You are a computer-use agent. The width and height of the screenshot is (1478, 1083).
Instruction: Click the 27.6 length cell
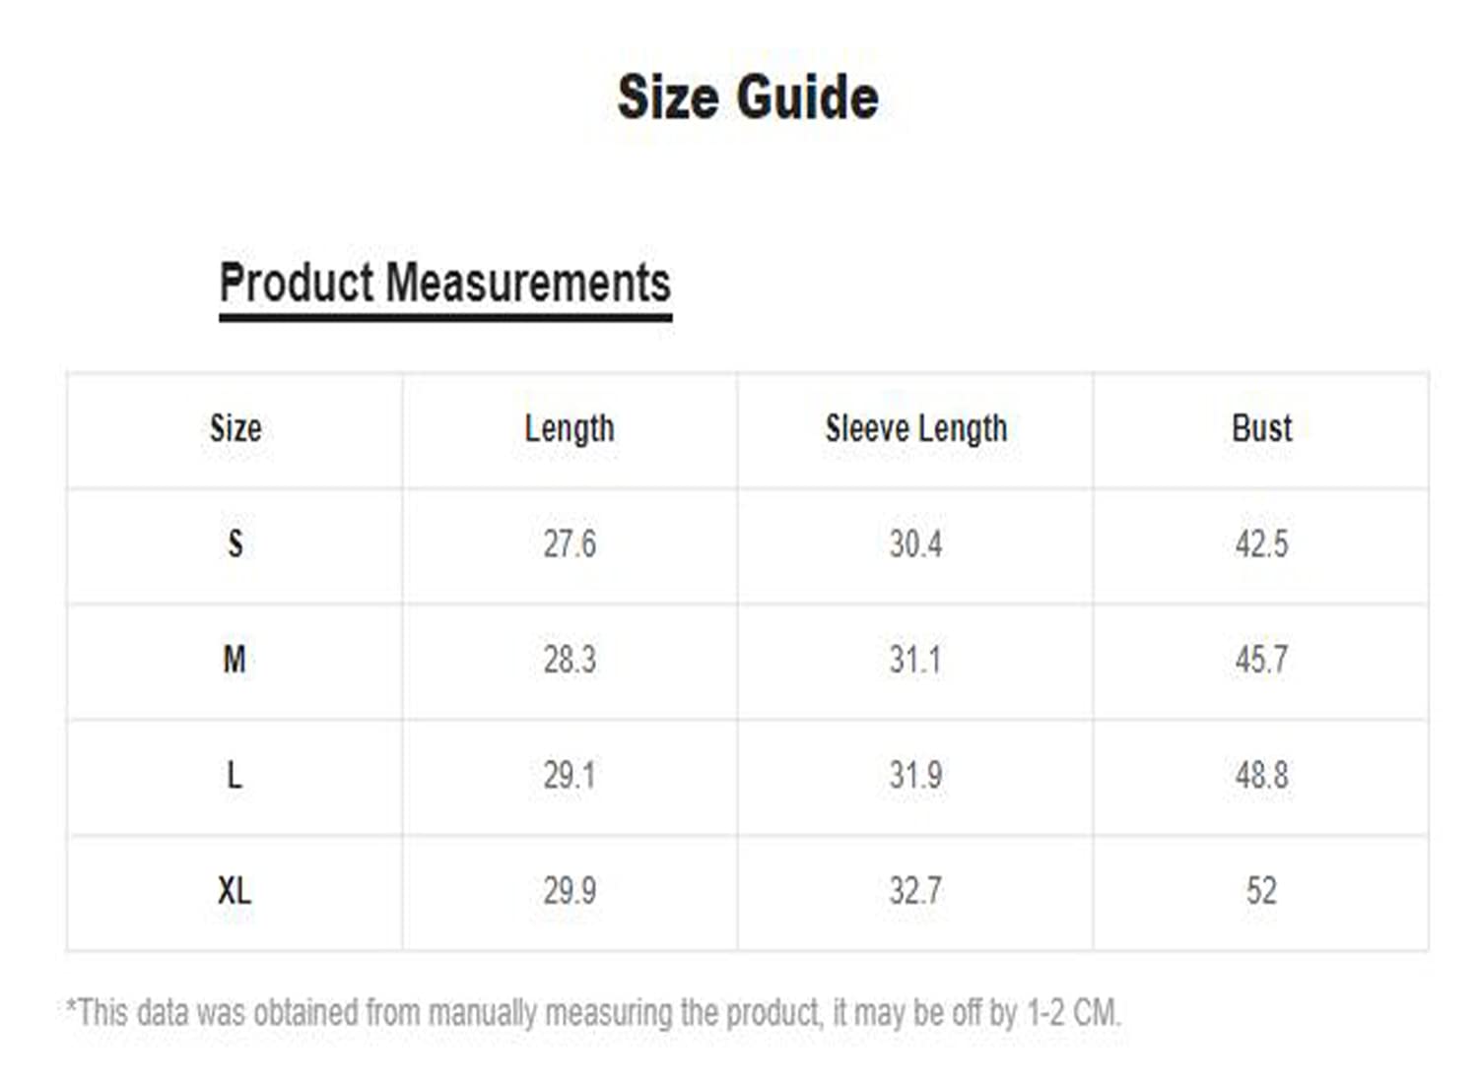click(570, 543)
